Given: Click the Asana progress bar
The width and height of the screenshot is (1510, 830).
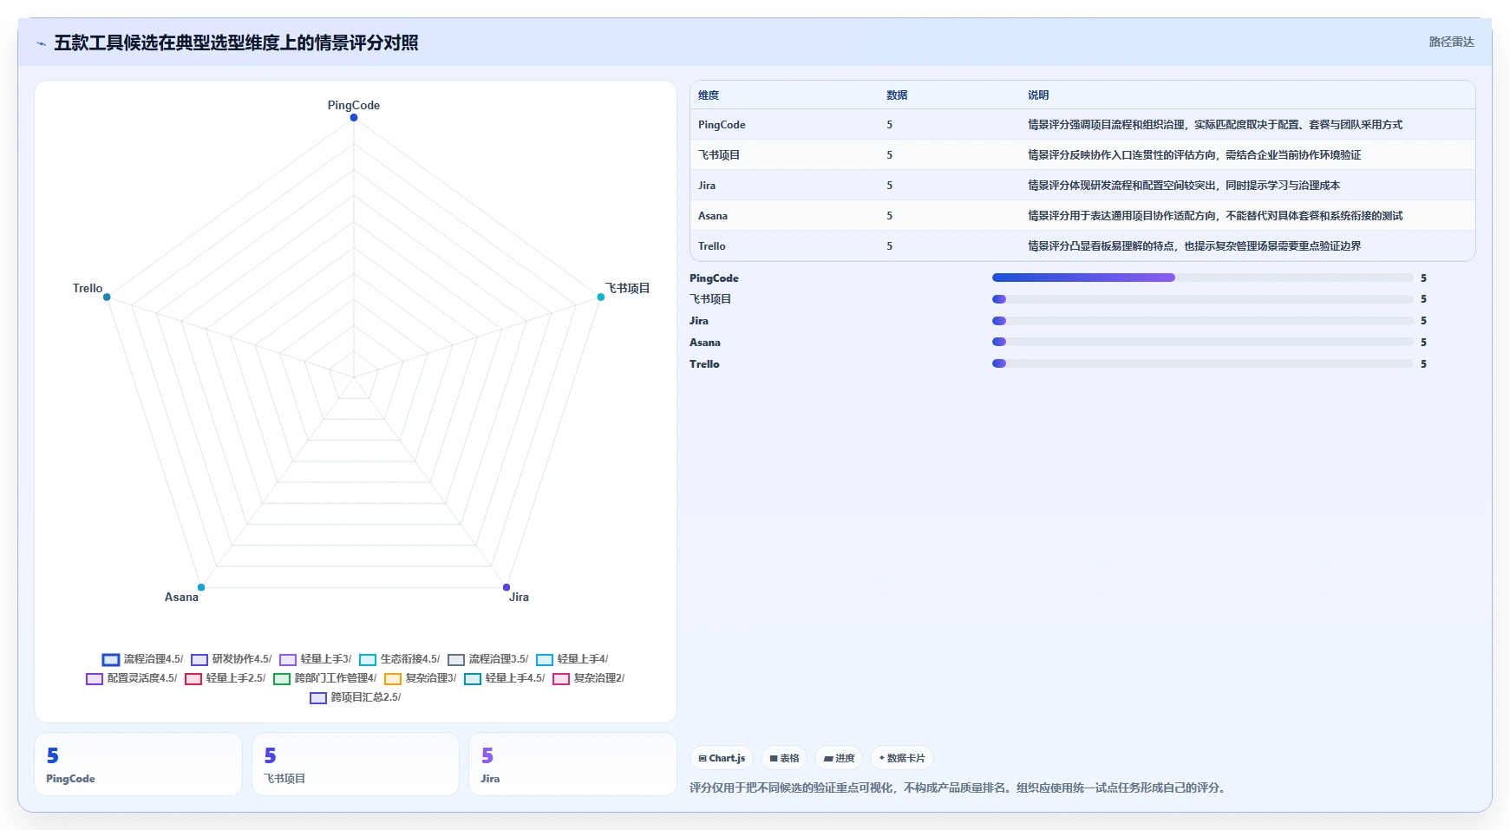Looking at the screenshot, I should (1203, 343).
